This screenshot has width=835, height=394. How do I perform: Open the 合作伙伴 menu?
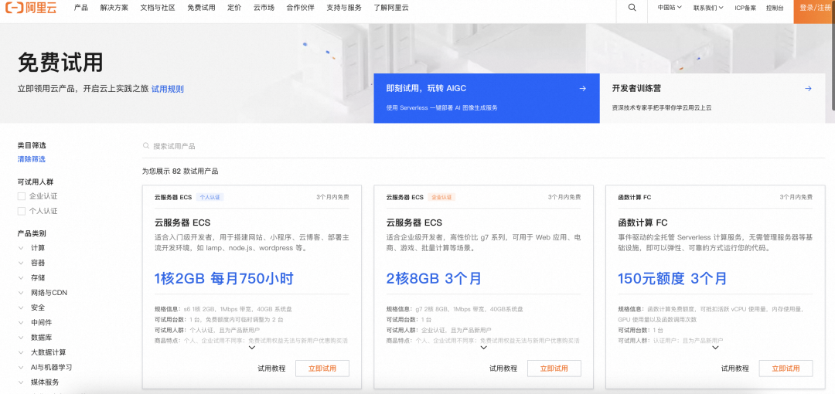coord(300,8)
